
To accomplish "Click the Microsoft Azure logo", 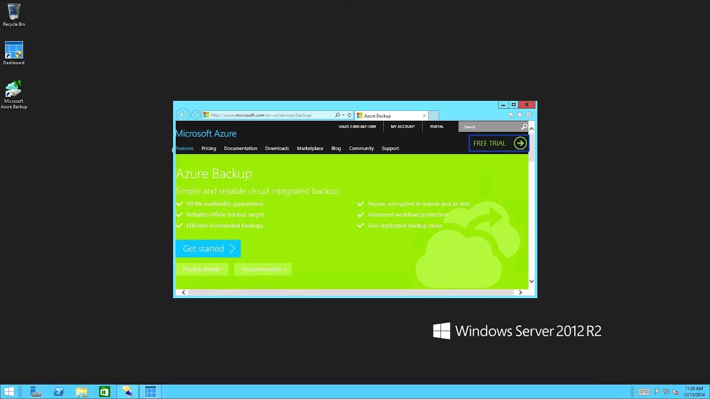I will 206,134.
